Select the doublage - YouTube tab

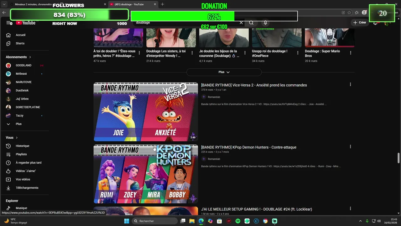pyautogui.click(x=133, y=4)
